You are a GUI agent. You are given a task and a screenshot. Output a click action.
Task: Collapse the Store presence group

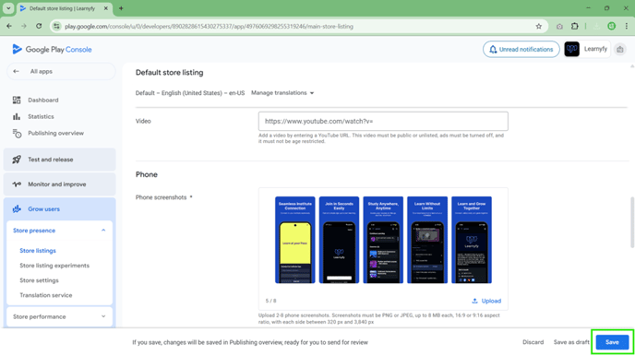[x=59, y=231]
